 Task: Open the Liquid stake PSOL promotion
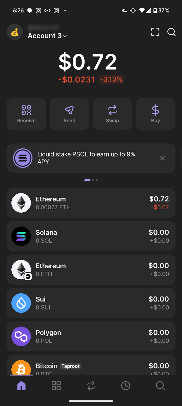(86, 158)
